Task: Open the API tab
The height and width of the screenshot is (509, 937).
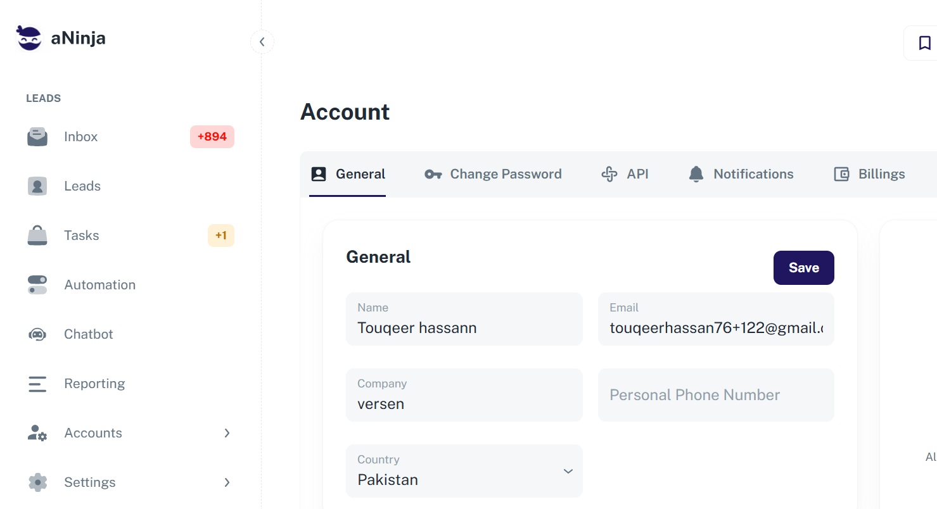Action: click(625, 174)
